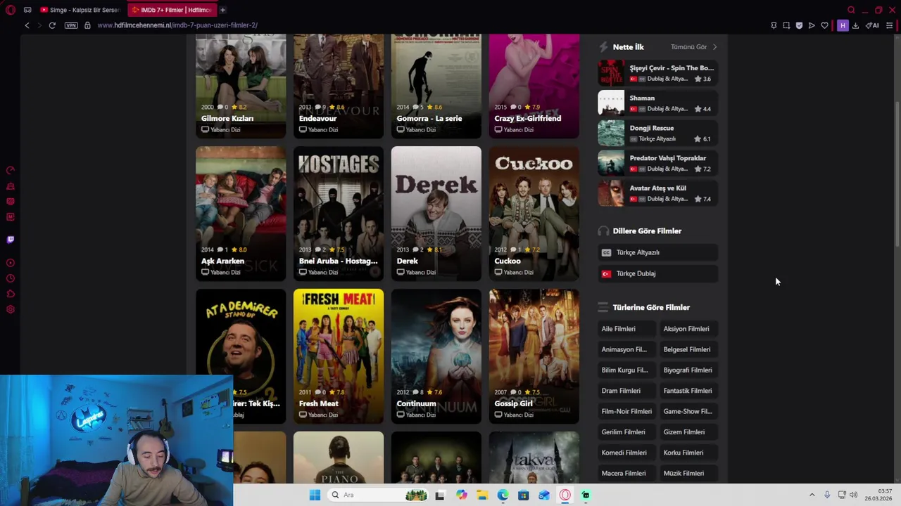The width and height of the screenshot is (901, 506).
Task: Select the IMDb 7+ Filmler tab
Action: [172, 10]
